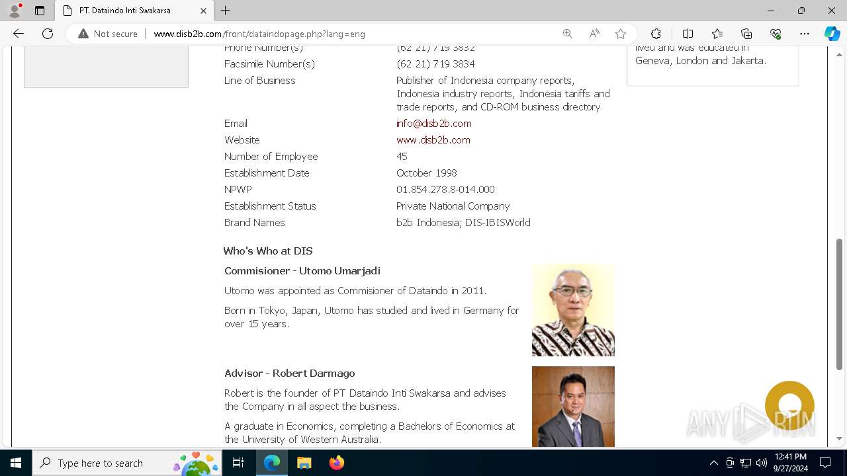Enable Read aloud for this page
The image size is (847, 476).
coord(594,34)
